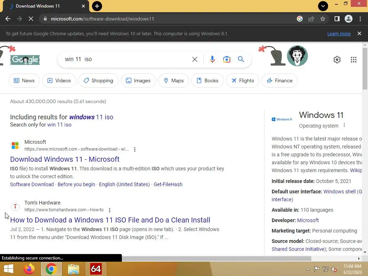Screen dimensions: 368x276
Task: Switch to Shopping results tab
Action: (98, 80)
